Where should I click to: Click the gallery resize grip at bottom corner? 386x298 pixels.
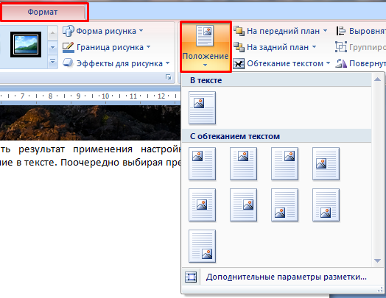coord(380,290)
